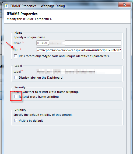This screenshot has height=154, width=133.
Task: Tick the Pass record object-type code checkbox
Action: tap(16, 56)
